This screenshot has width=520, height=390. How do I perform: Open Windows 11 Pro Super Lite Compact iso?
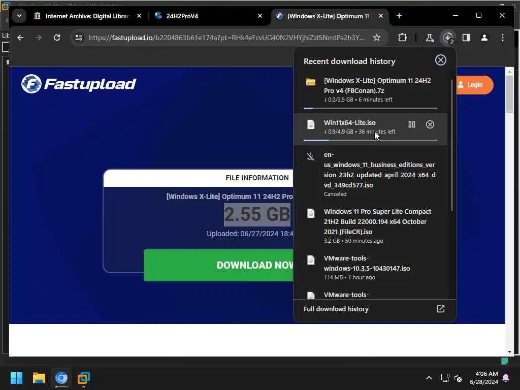(x=370, y=226)
